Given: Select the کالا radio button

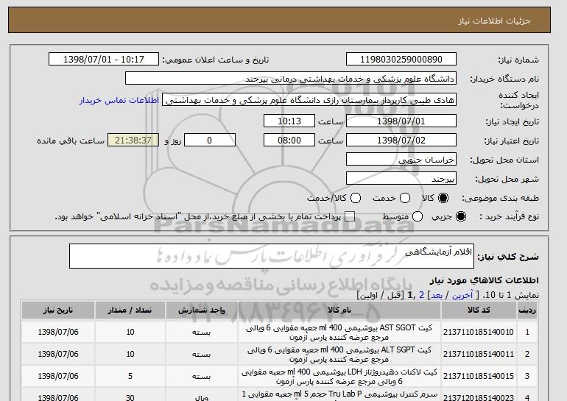Looking at the screenshot, I should point(443,198).
